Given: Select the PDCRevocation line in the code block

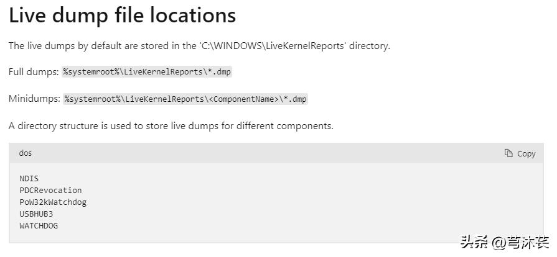Looking at the screenshot, I should pyautogui.click(x=50, y=190).
